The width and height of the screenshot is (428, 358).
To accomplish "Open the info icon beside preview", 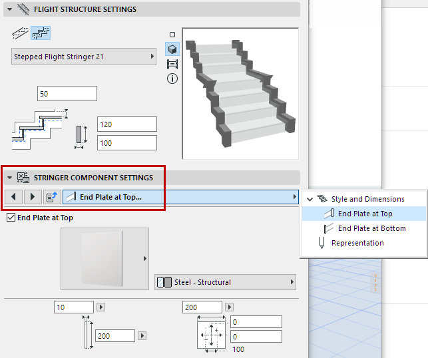I will (x=172, y=79).
